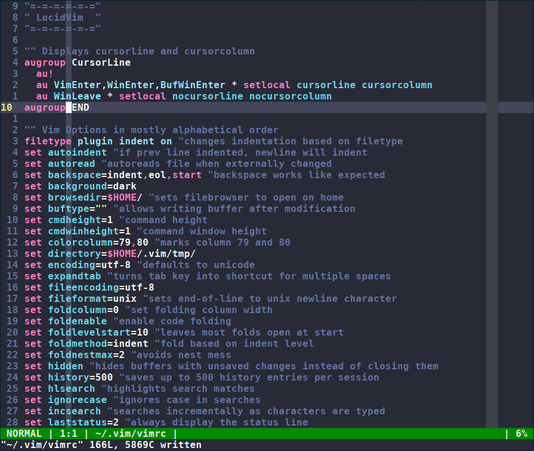Click the 'set autoread' option
Image resolution: width=534 pixels, height=451 pixels.
click(x=60, y=163)
